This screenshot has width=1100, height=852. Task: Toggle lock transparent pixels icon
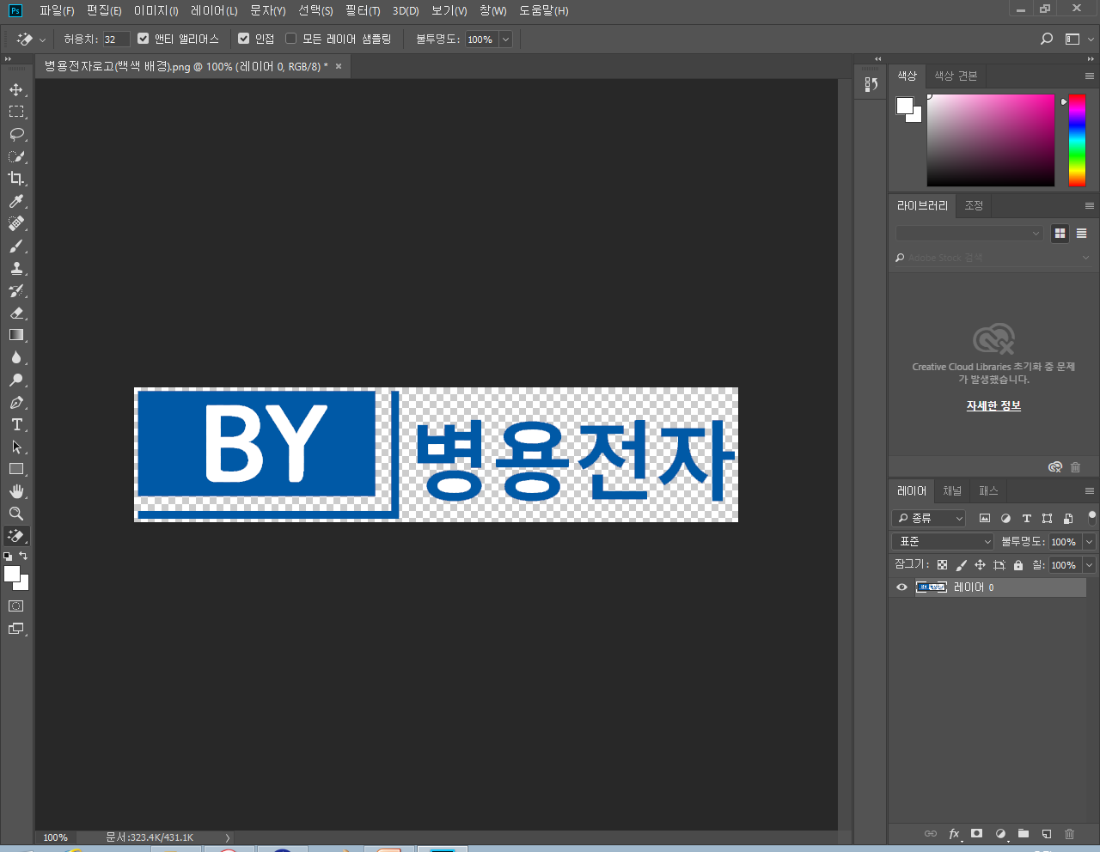(942, 565)
